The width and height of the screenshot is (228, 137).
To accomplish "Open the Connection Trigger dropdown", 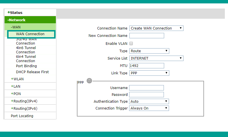I will (149, 108).
